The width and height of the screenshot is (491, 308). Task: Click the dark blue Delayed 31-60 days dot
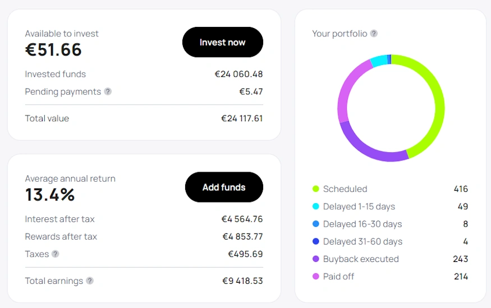(315, 241)
